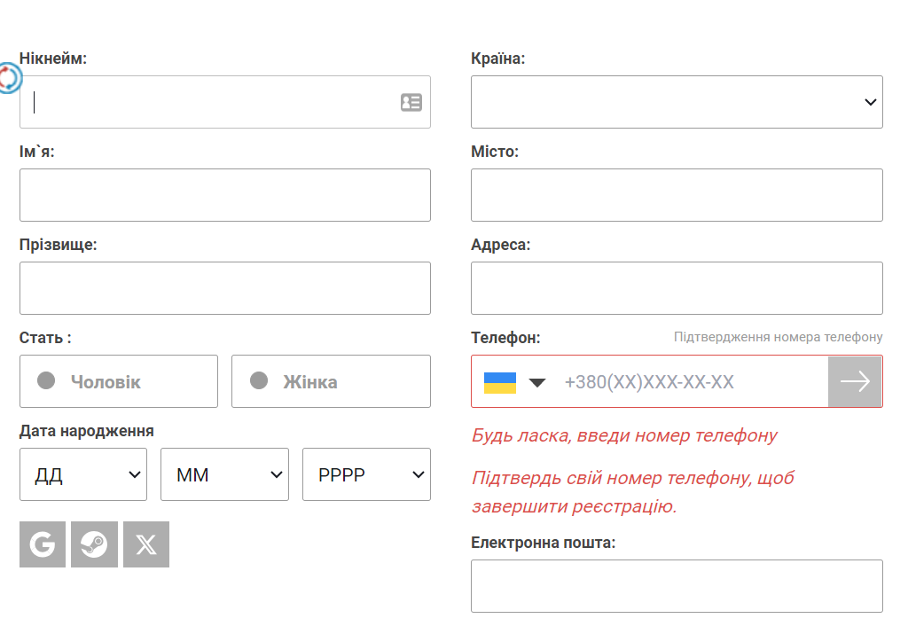Open the ММ month dropdown
This screenshot has width=908, height=626.
click(224, 474)
